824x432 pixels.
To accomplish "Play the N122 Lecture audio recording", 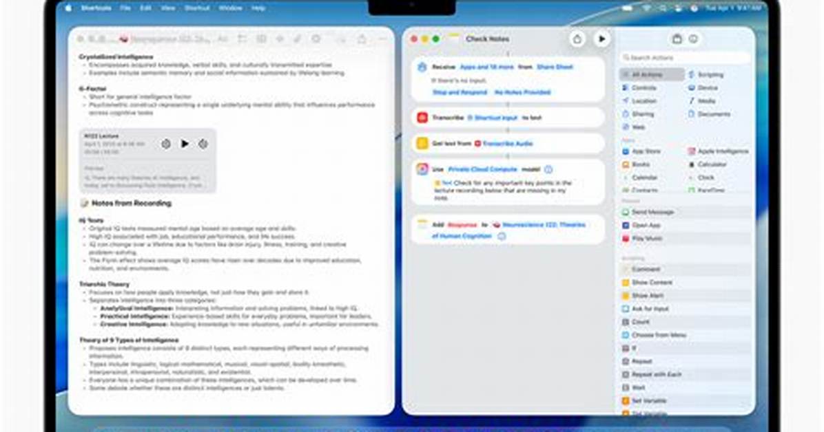I will coord(185,143).
